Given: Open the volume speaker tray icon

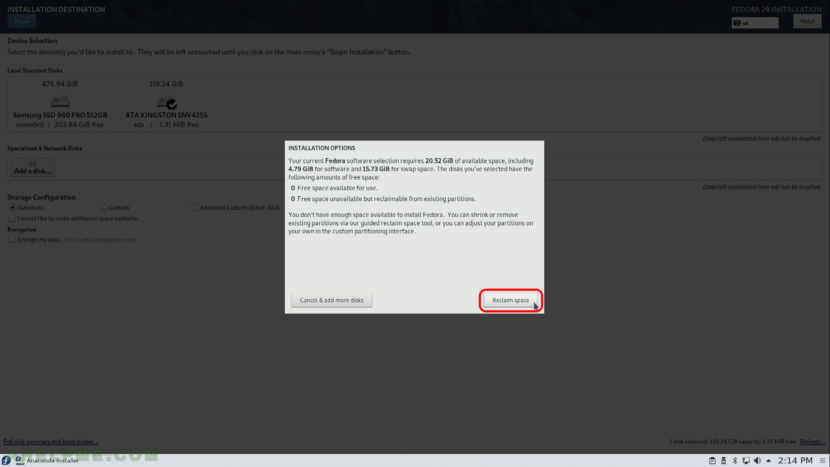Looking at the screenshot, I should pyautogui.click(x=757, y=461).
